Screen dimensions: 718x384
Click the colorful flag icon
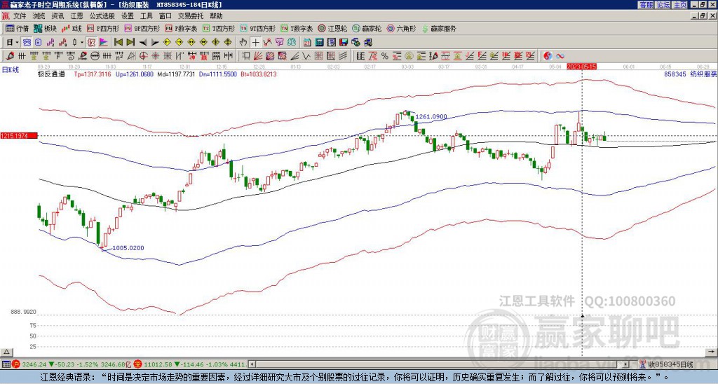(104, 42)
